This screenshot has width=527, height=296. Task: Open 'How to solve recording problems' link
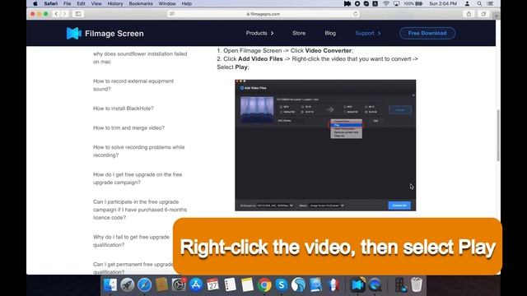click(x=139, y=151)
